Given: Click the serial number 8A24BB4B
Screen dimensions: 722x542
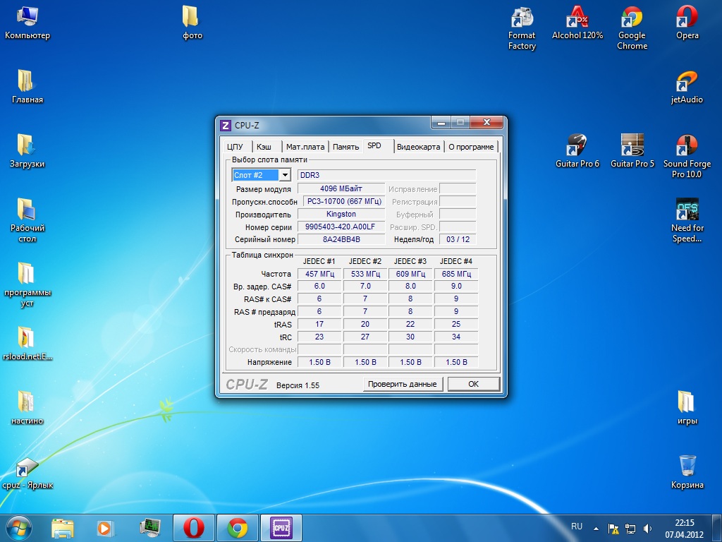Looking at the screenshot, I should [x=341, y=239].
